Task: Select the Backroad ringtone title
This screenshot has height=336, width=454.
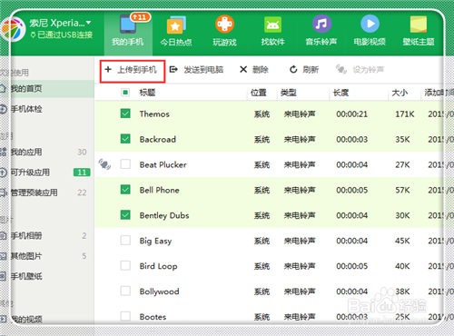Action: pos(158,139)
